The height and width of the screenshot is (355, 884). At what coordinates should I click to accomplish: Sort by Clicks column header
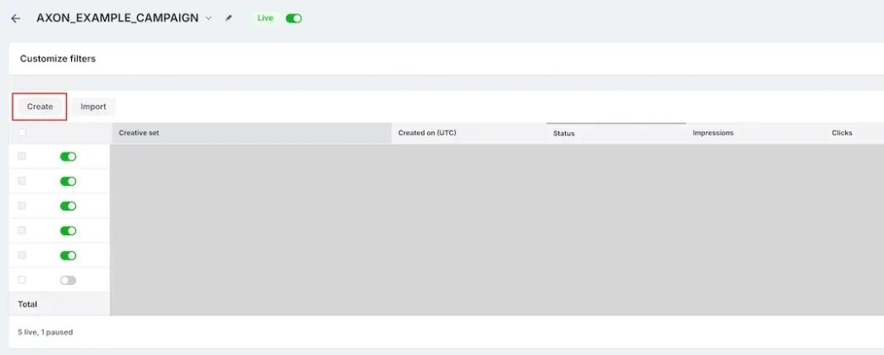point(842,133)
